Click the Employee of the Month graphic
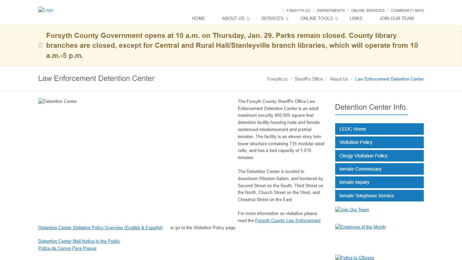Viewport: 462px width, 260px height. (x=360, y=227)
